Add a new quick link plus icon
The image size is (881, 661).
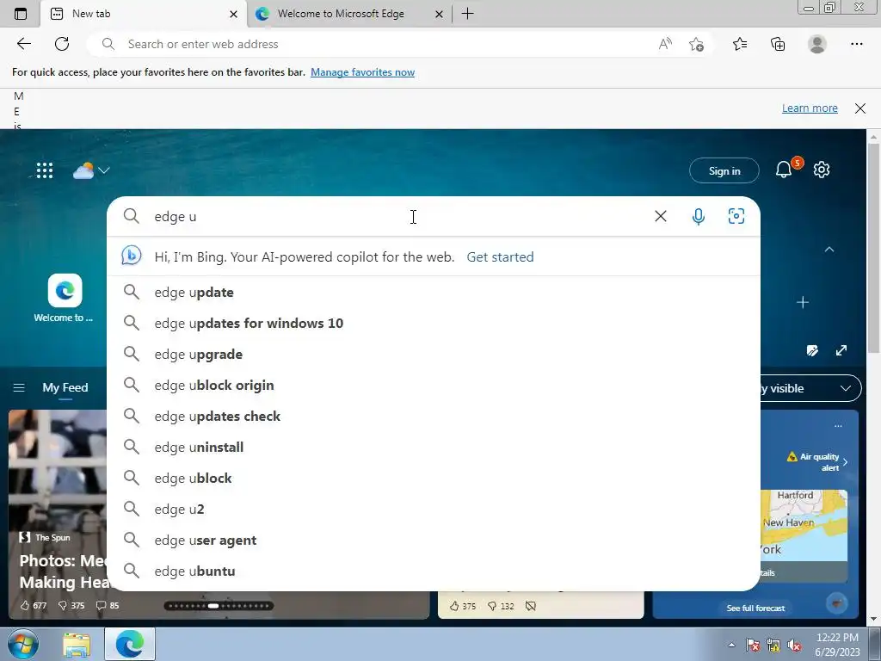tap(803, 302)
